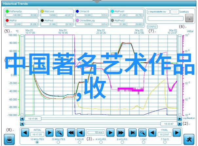The height and width of the screenshot is (146, 198).
Task: Click the Mar 02 04:22:06 time label
Action: click(x=139, y=32)
